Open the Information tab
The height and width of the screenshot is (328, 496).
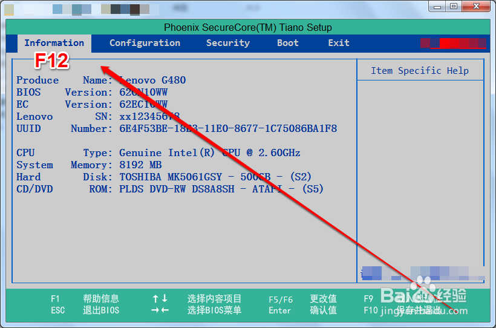[54, 43]
